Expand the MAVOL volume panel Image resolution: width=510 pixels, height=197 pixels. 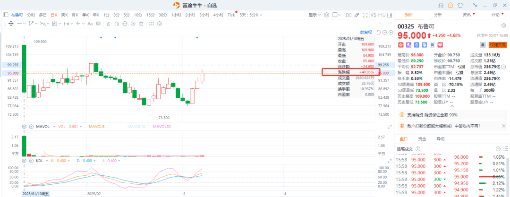pos(390,126)
